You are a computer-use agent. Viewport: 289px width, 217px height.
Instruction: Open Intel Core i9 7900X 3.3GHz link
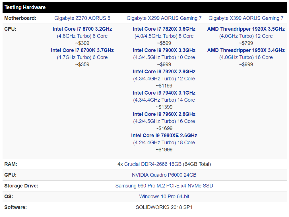click(164, 50)
